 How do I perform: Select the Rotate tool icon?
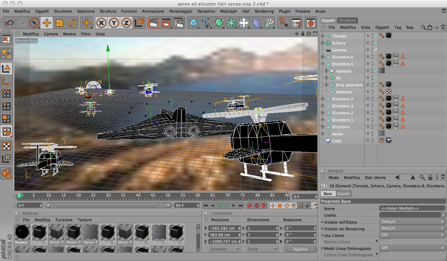(x=72, y=23)
